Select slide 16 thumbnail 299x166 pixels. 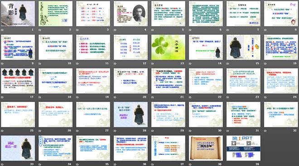coord(281,47)
